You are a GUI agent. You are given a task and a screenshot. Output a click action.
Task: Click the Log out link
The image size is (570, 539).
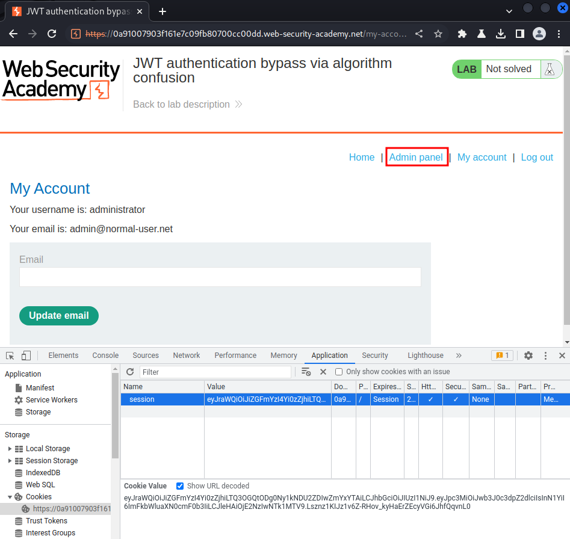click(x=537, y=157)
